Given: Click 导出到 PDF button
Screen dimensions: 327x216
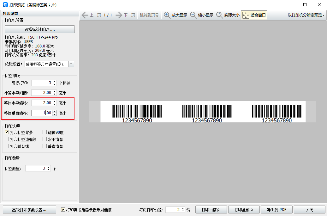Looking at the screenshot, I should tap(277, 210).
